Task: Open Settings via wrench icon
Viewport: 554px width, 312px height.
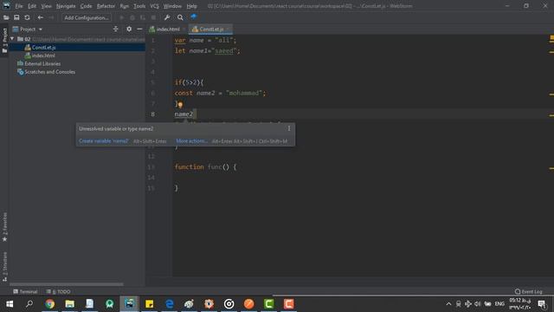Action: pyautogui.click(x=167, y=17)
